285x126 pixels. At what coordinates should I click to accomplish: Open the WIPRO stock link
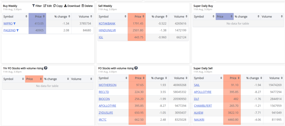(x=8, y=23)
